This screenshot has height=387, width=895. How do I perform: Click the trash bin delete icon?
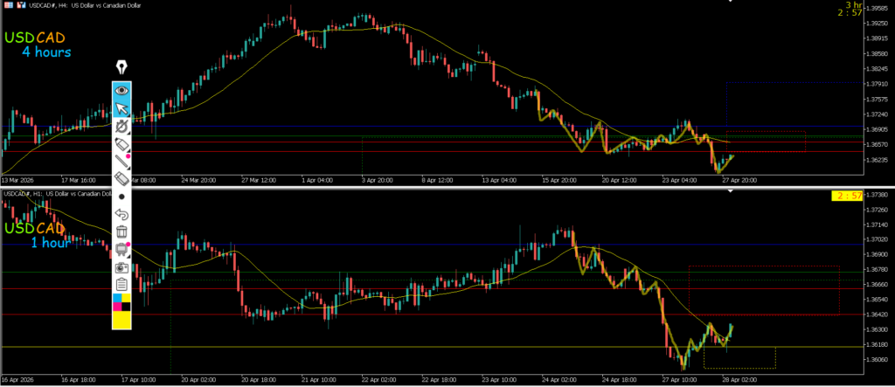[121, 232]
